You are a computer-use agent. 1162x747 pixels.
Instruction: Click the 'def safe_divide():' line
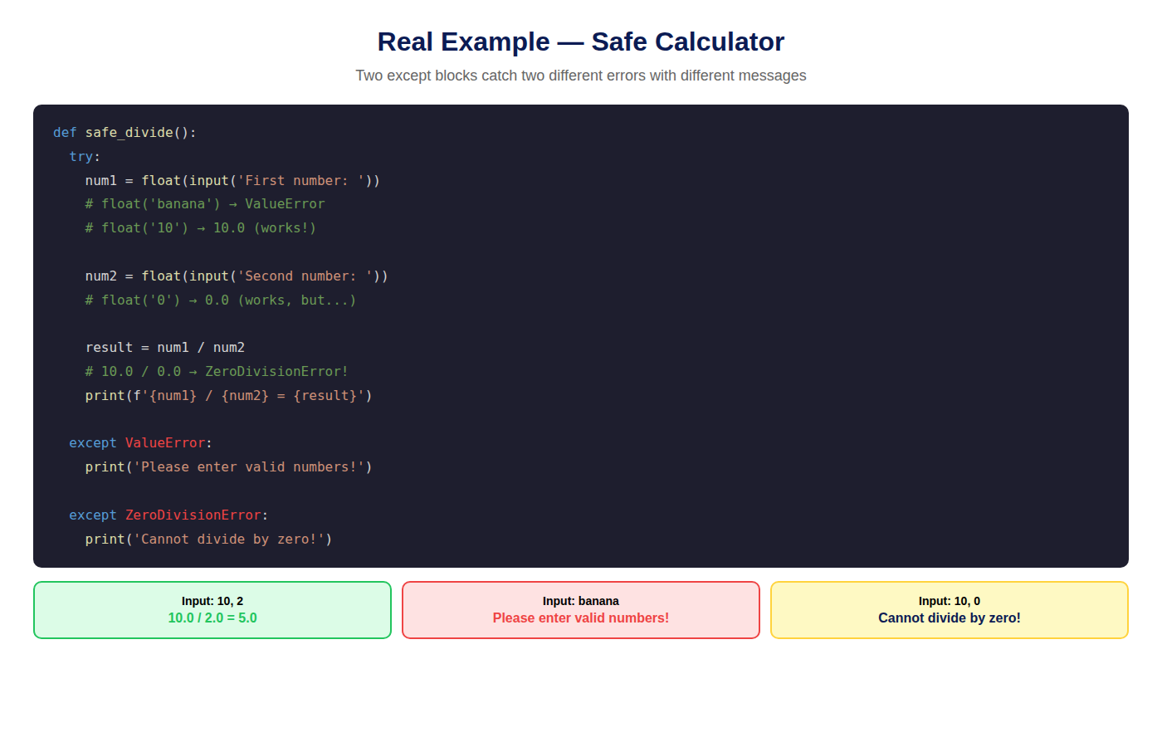click(x=124, y=133)
